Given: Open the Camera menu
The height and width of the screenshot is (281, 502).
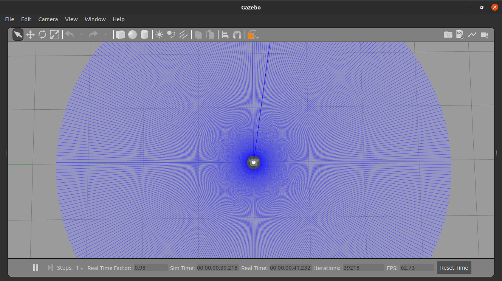Looking at the screenshot, I should pos(48,19).
